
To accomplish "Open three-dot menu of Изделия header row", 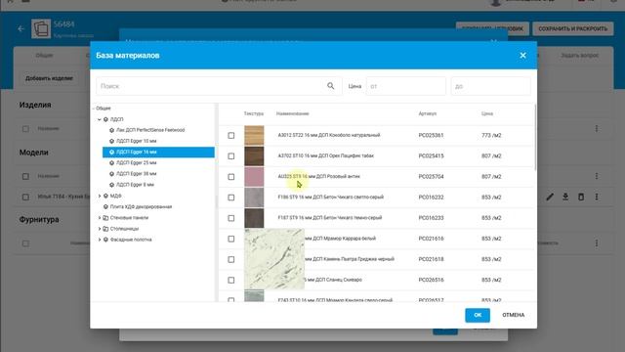I will [x=597, y=128].
